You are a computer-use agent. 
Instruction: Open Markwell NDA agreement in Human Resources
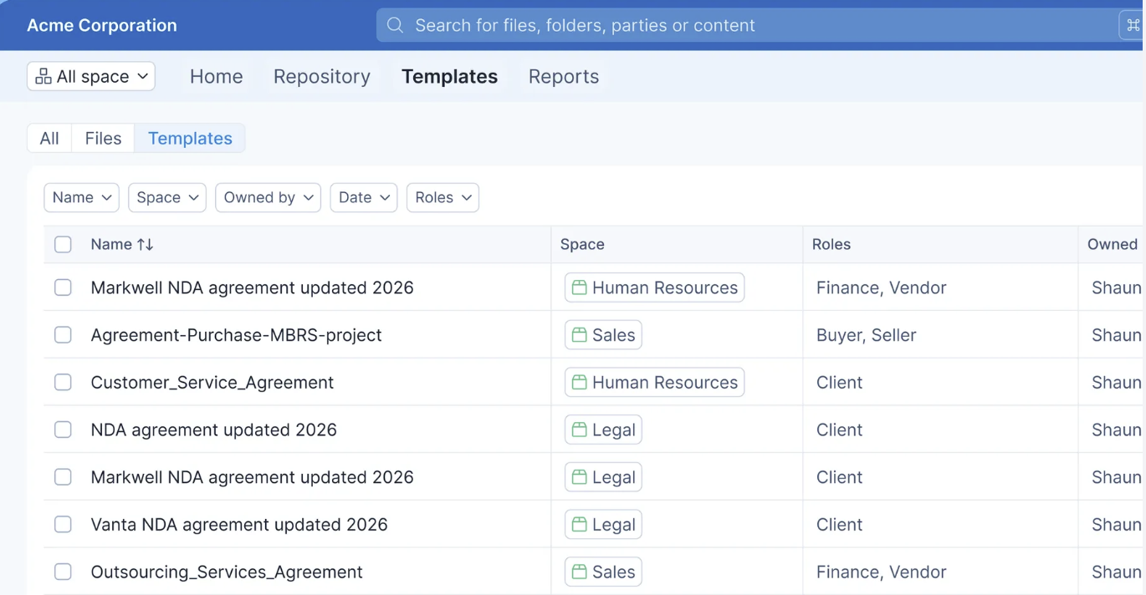[252, 287]
